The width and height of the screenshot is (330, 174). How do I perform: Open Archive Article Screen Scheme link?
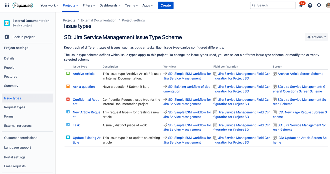(300, 74)
